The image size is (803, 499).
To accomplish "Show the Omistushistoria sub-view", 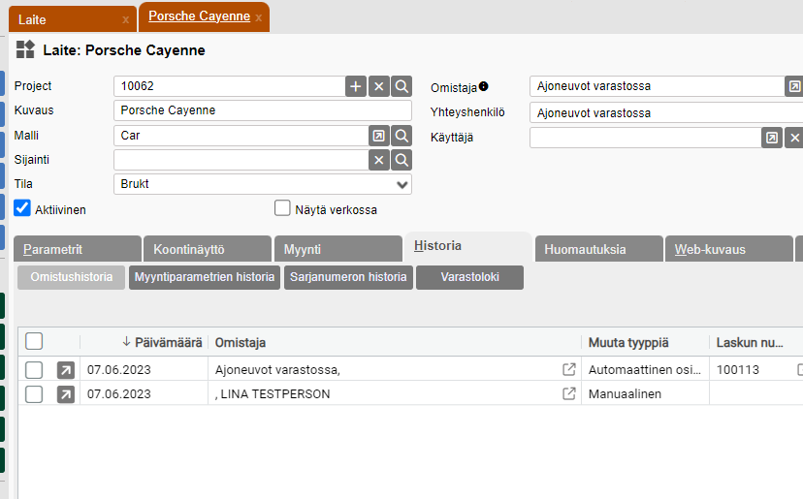I will pyautogui.click(x=71, y=277).
